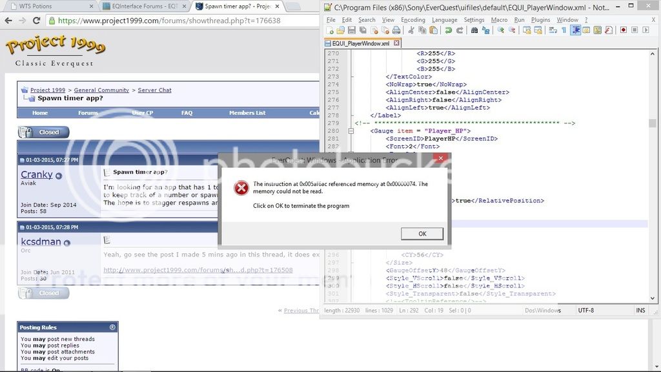The width and height of the screenshot is (661, 372).
Task: Click the browser address bar URL
Action: (x=168, y=21)
